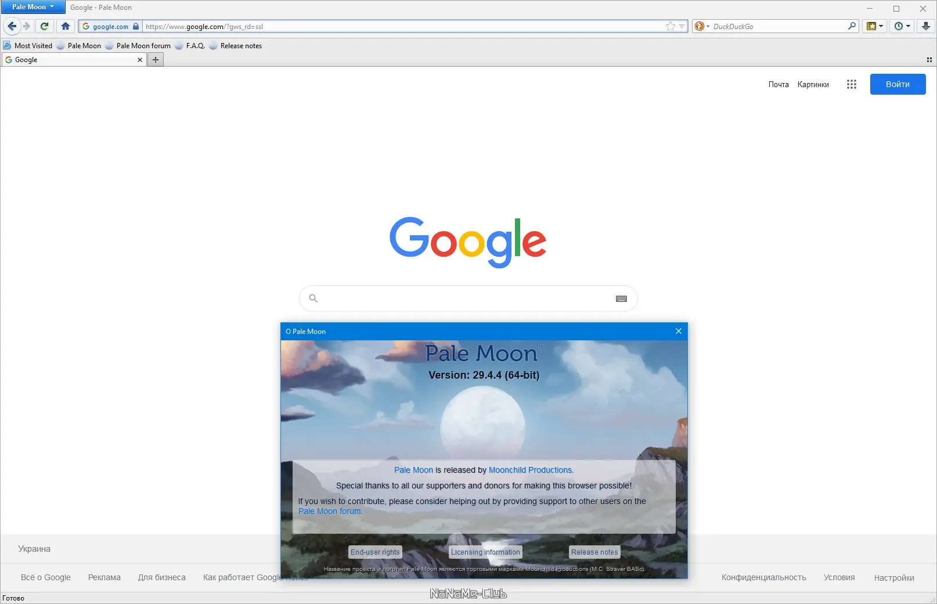Open the downloads arrow button
The width and height of the screenshot is (937, 604).
tap(926, 26)
